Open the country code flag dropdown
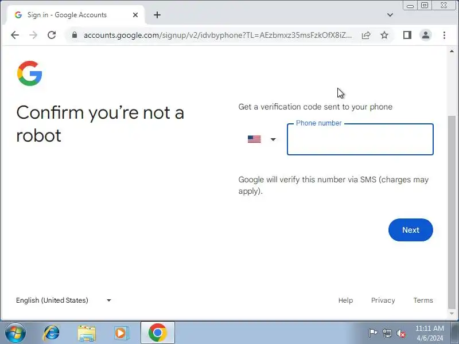This screenshot has height=344, width=459. coord(262,139)
